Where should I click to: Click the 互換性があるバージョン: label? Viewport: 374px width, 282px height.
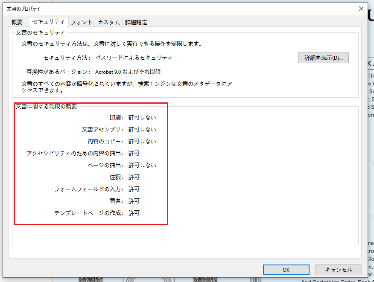[x=58, y=72]
